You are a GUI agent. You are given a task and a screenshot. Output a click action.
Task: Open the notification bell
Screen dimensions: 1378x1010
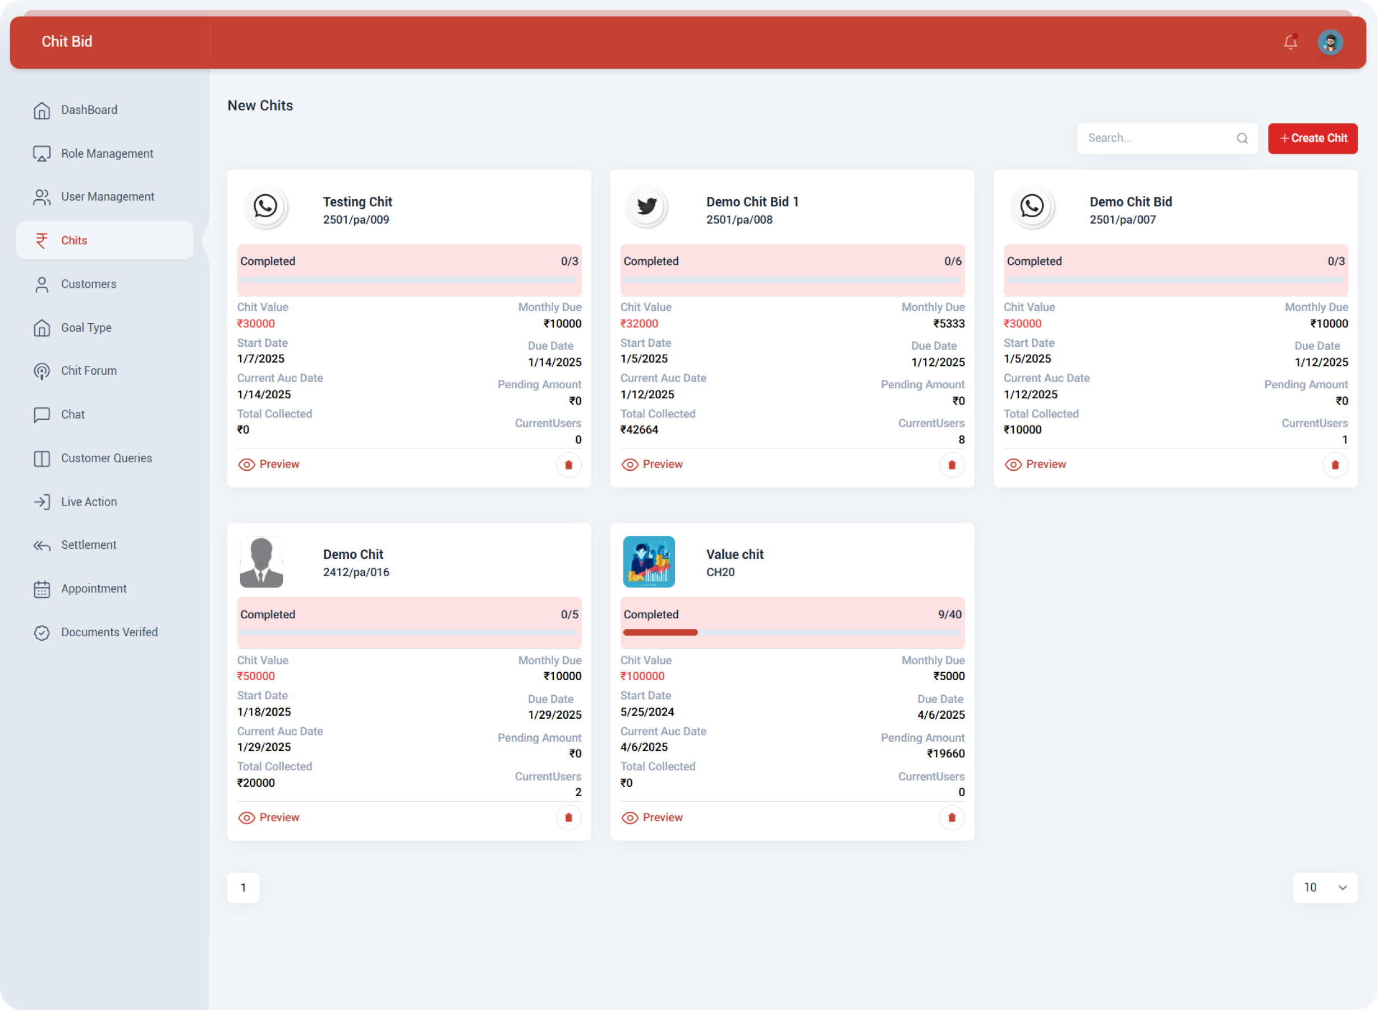coord(1290,42)
